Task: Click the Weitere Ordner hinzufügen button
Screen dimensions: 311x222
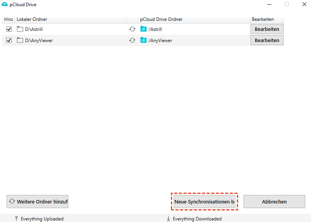Action: (x=37, y=202)
